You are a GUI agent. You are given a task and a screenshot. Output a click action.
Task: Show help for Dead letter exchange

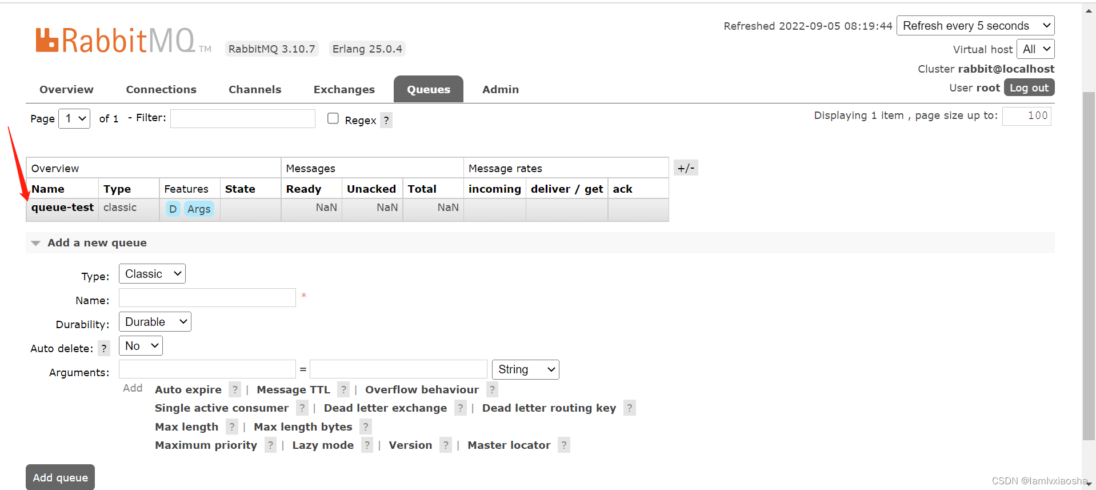[x=461, y=408]
